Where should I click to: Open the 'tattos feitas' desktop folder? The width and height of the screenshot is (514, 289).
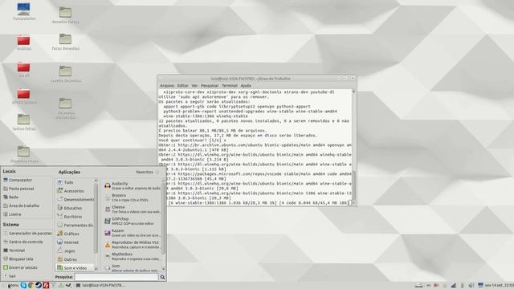(23, 122)
